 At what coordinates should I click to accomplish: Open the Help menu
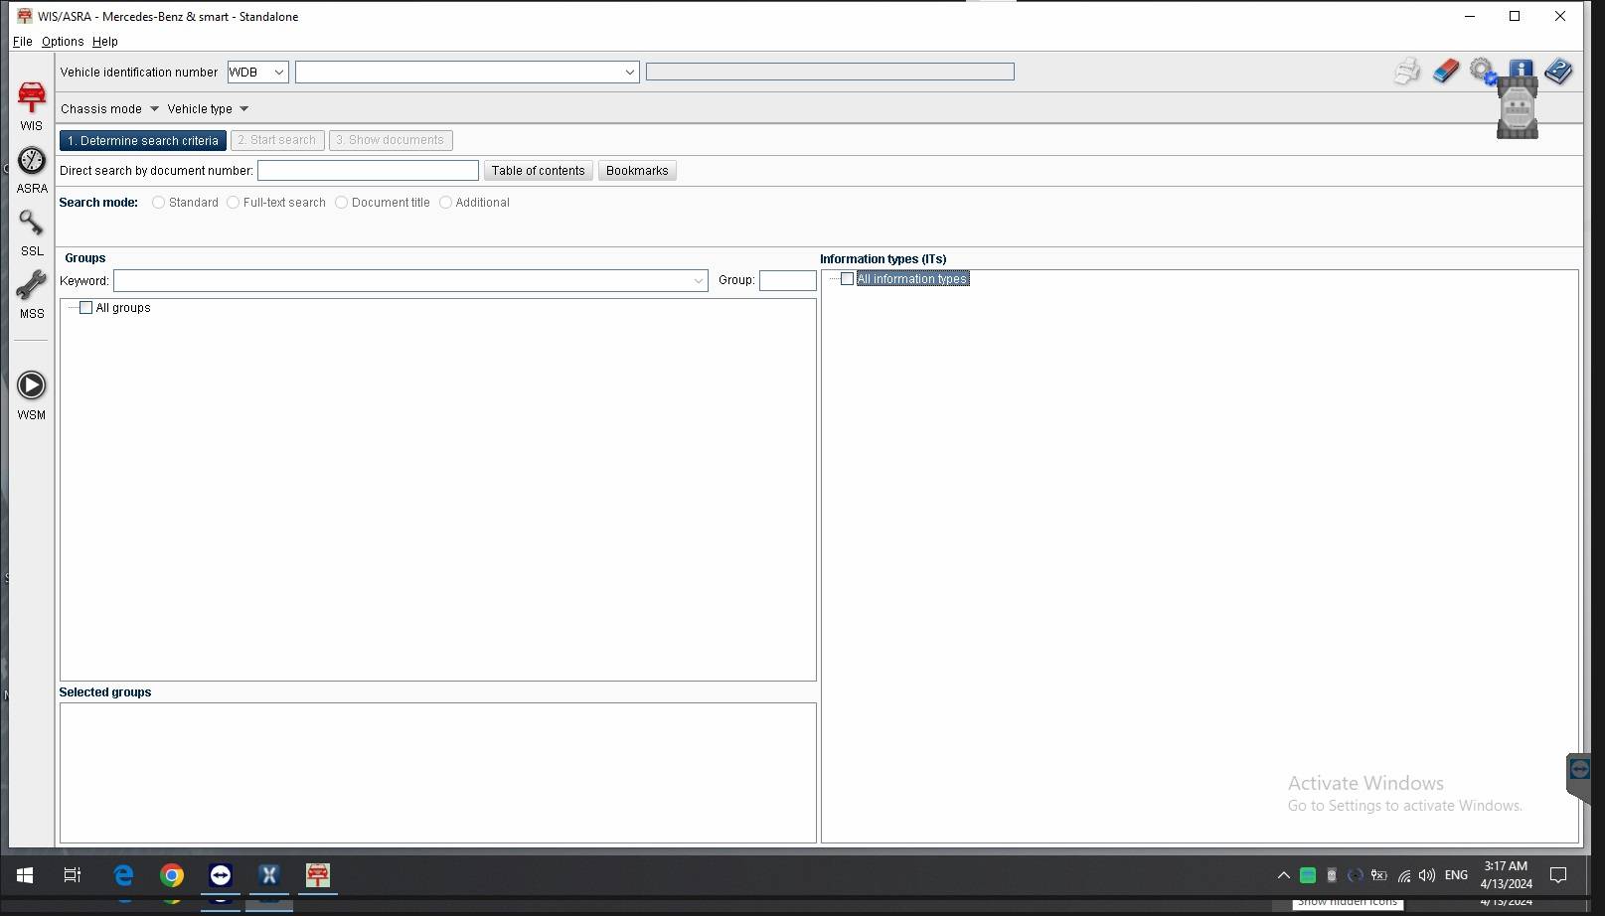click(105, 42)
